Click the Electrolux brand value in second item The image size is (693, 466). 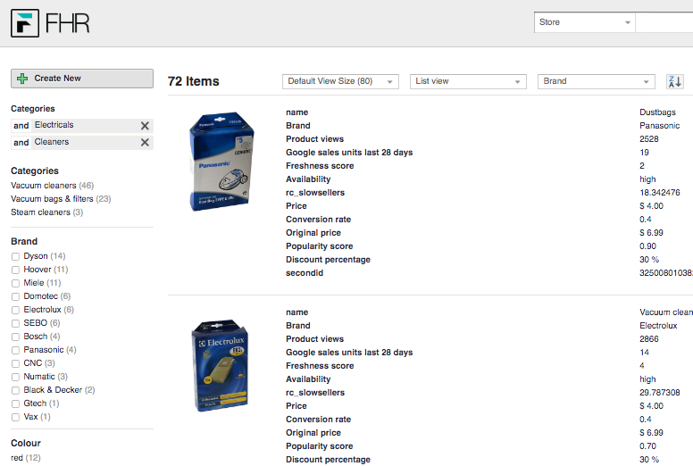tap(658, 326)
